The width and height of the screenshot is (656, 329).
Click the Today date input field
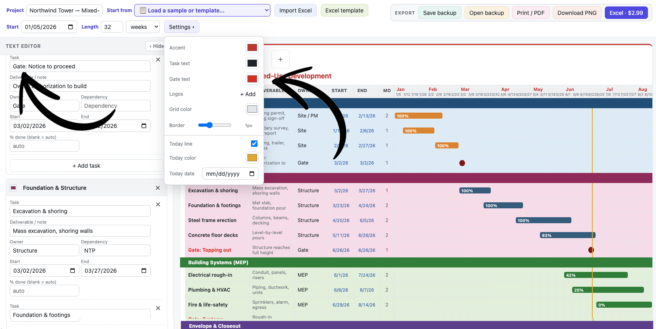(x=230, y=174)
